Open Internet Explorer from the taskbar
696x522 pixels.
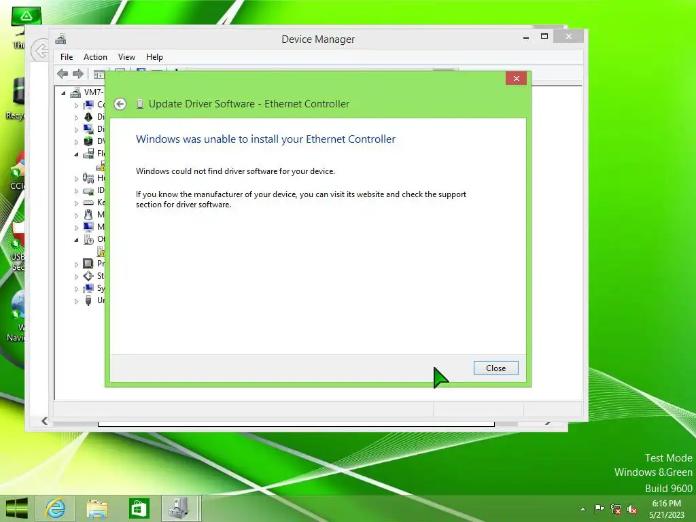[55, 508]
